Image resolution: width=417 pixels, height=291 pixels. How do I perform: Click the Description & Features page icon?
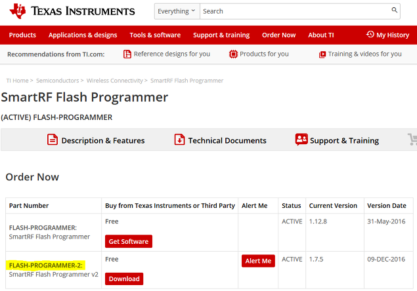pos(53,140)
